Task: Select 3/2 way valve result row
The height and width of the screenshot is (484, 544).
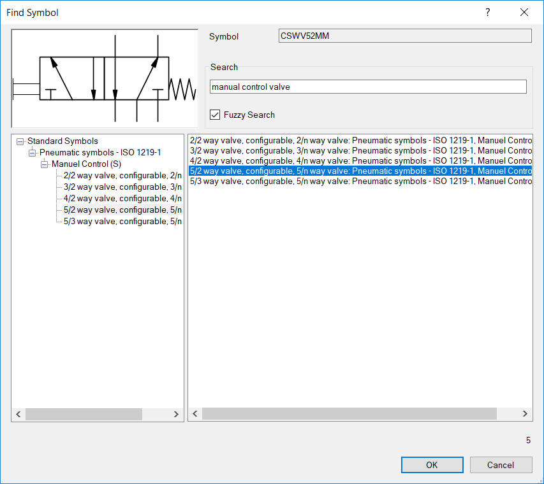Action: pos(360,150)
